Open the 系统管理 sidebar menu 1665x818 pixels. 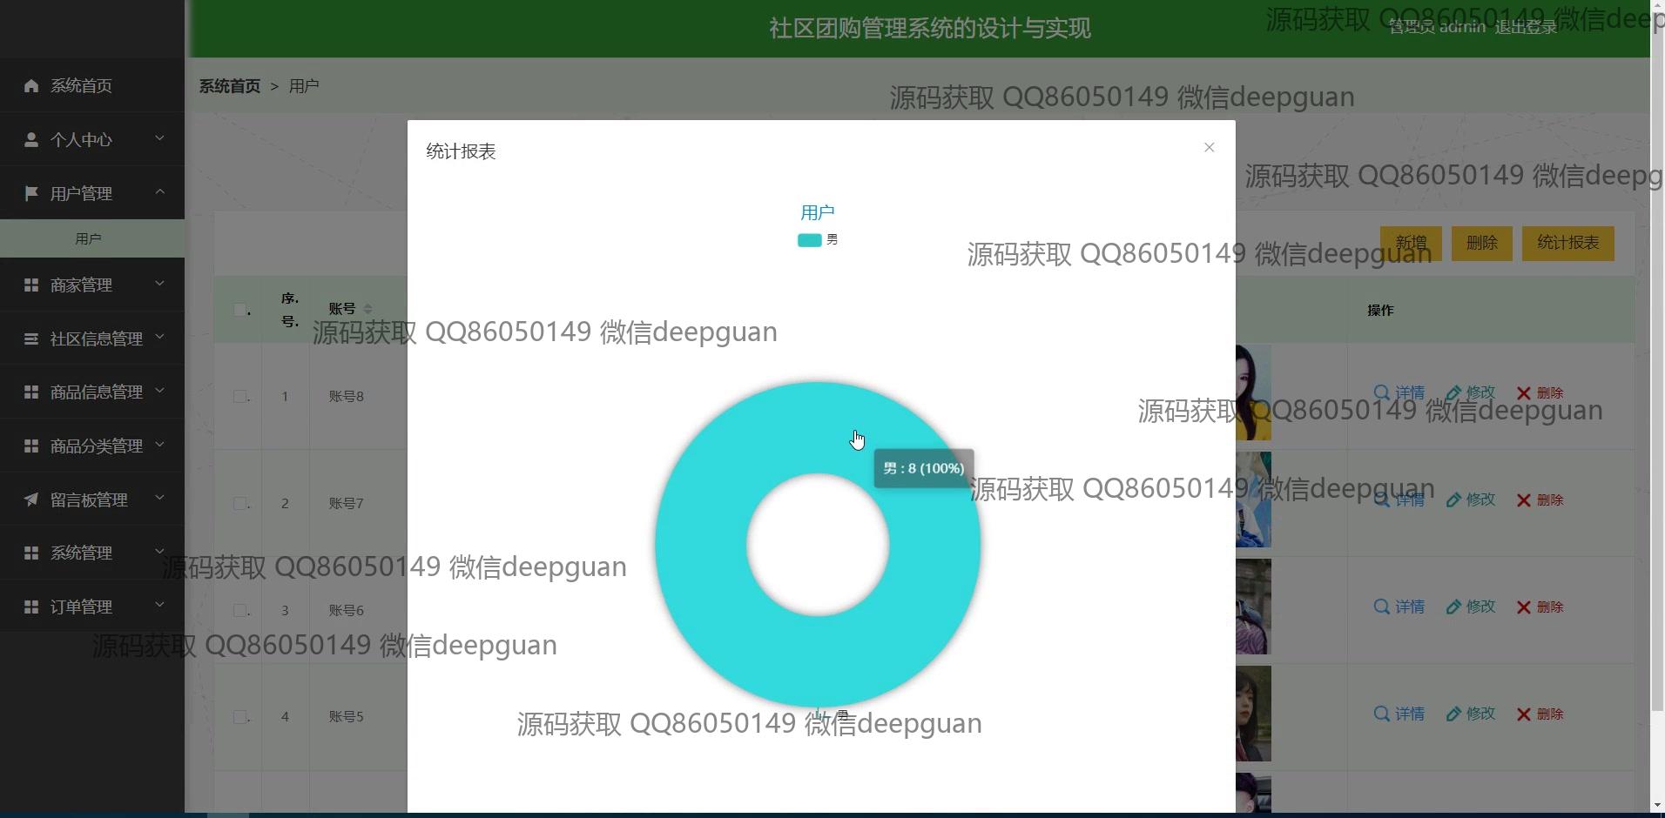[81, 553]
